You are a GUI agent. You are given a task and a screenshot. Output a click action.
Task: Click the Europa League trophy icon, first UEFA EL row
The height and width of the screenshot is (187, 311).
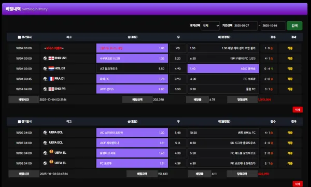coord(51,152)
